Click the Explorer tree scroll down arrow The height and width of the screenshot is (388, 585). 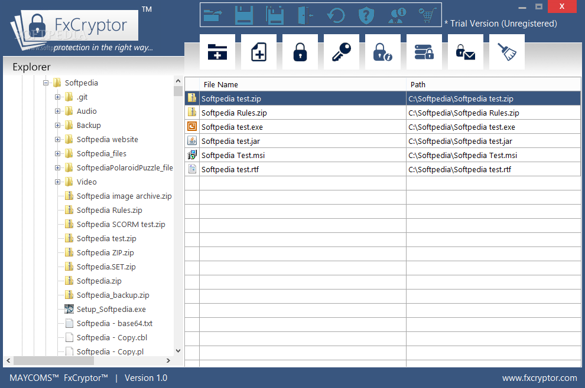178,351
